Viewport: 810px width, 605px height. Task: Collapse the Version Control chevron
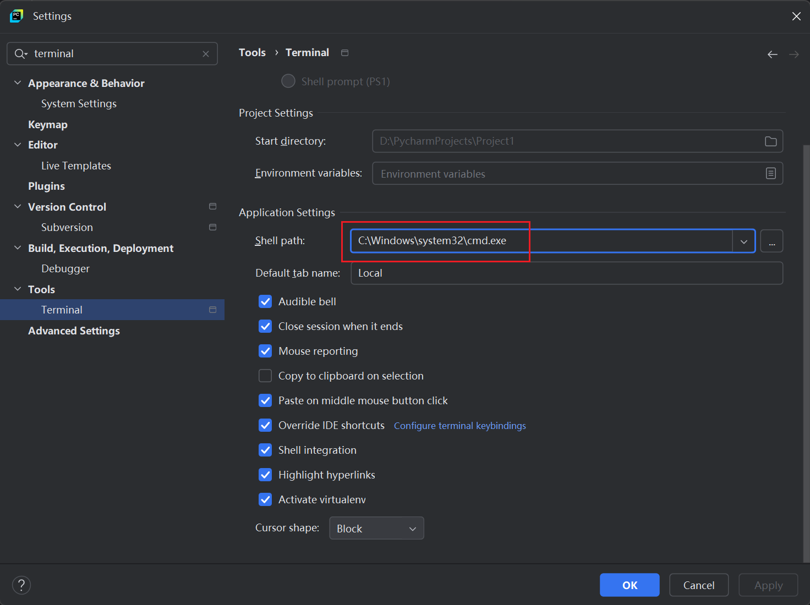pos(18,206)
